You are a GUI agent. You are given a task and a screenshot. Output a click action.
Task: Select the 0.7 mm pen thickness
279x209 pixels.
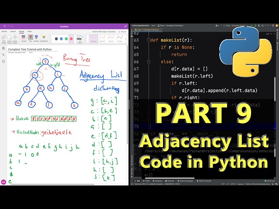click(119, 39)
